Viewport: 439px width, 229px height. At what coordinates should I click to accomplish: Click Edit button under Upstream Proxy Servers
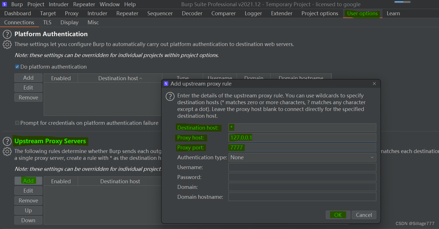tap(28, 191)
